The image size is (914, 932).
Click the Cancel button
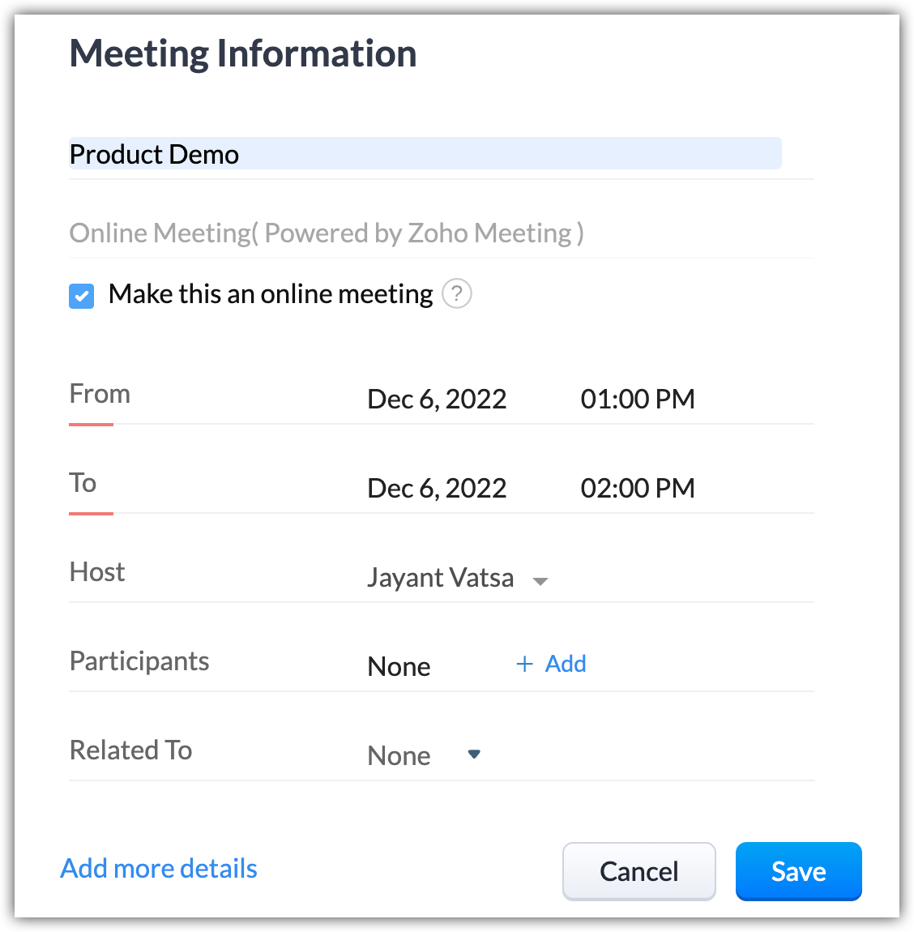tap(639, 871)
